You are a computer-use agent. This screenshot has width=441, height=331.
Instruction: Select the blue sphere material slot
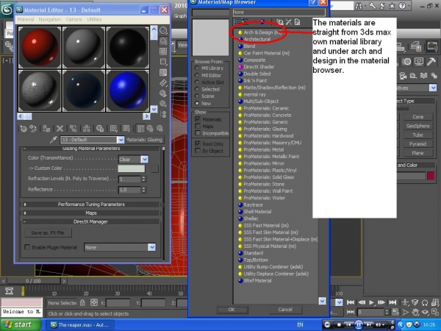click(x=127, y=90)
